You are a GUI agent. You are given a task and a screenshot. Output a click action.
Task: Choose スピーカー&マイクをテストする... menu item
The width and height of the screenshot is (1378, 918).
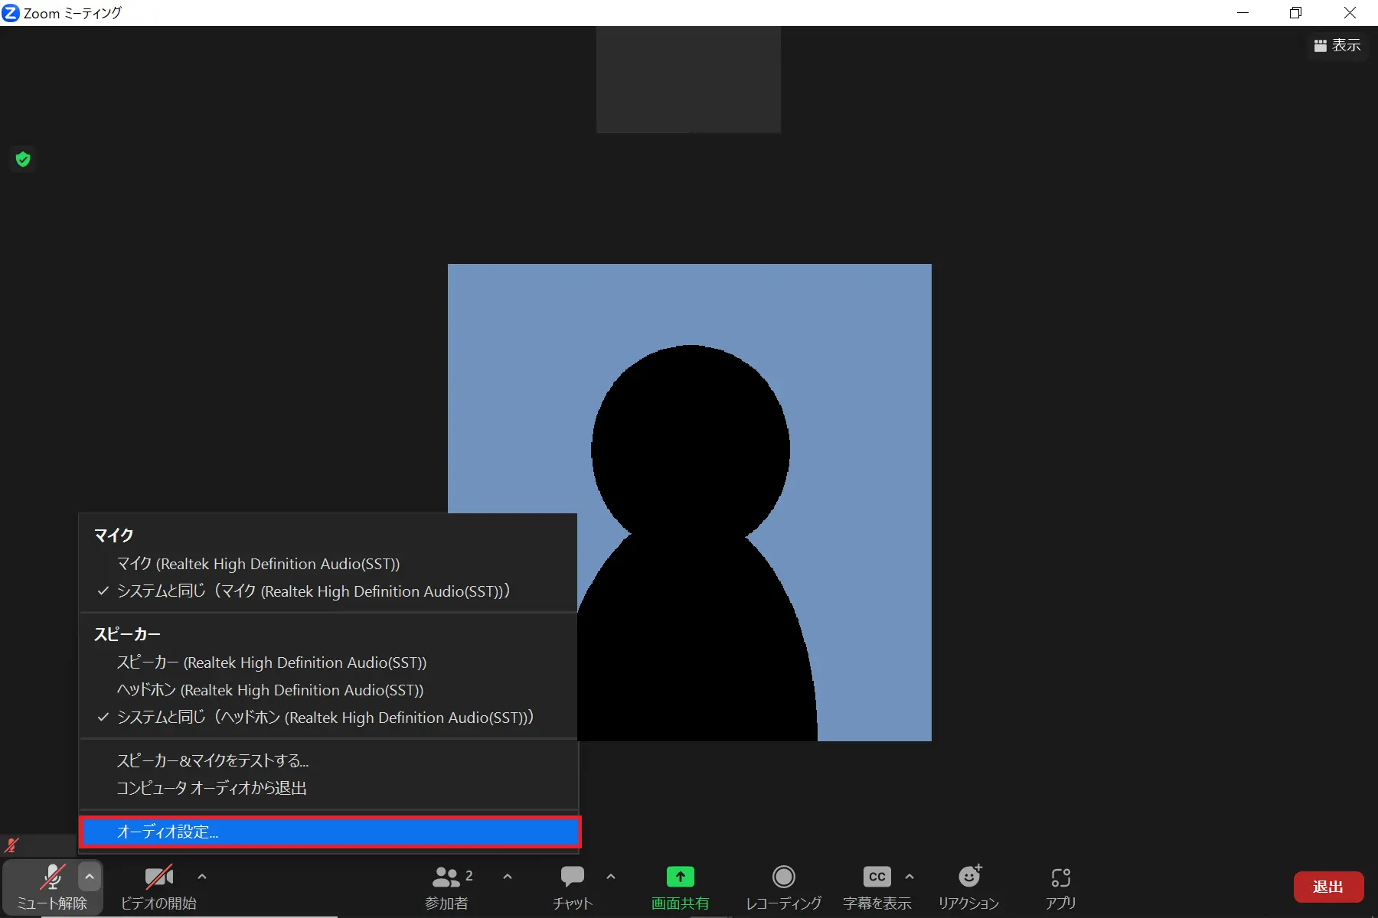click(328, 760)
